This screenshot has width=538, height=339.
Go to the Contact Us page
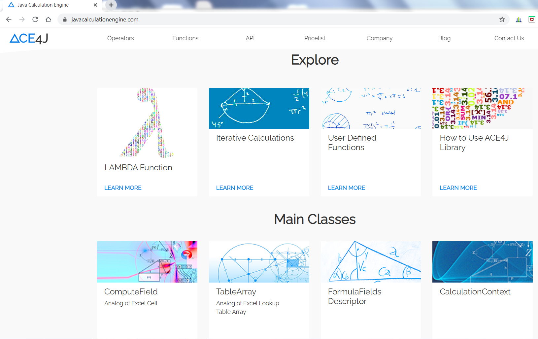pos(509,38)
